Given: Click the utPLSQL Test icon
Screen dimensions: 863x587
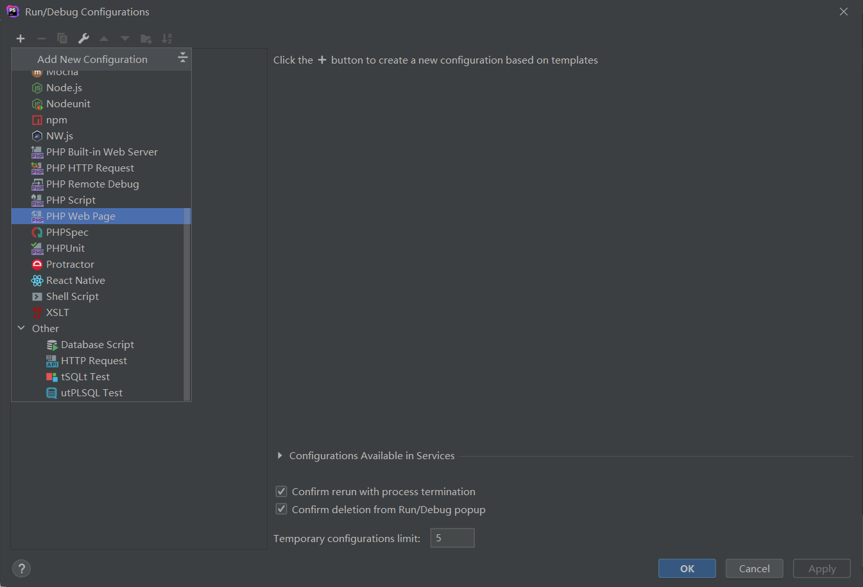Looking at the screenshot, I should 52,393.
